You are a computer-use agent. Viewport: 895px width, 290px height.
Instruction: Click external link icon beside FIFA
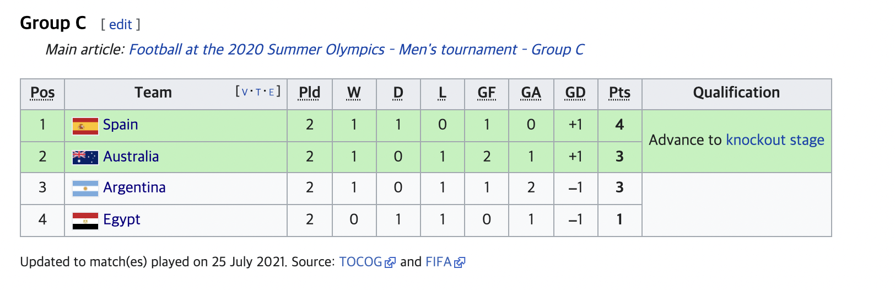pos(460,262)
